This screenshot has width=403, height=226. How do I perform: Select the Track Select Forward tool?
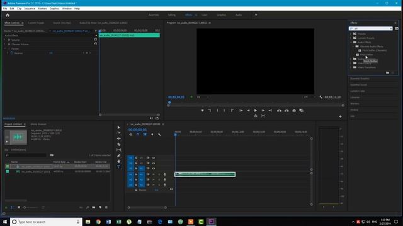(118, 133)
